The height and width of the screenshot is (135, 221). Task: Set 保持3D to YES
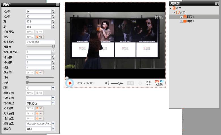(30, 72)
